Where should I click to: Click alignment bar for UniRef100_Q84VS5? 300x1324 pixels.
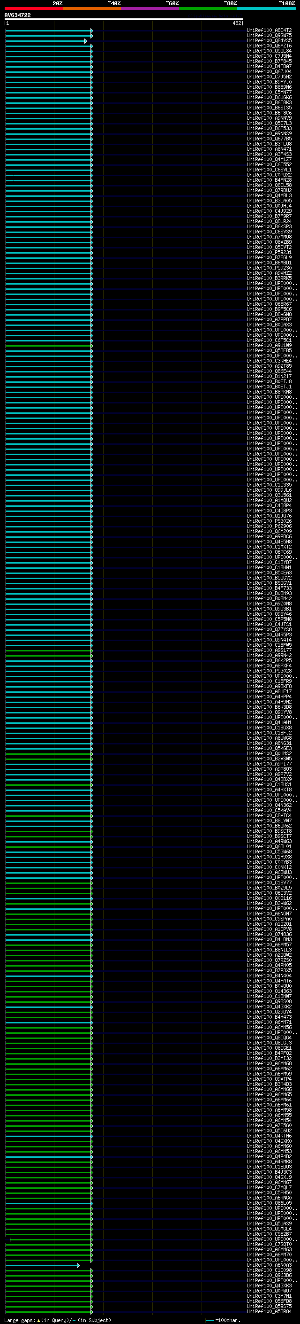[x=46, y=41]
